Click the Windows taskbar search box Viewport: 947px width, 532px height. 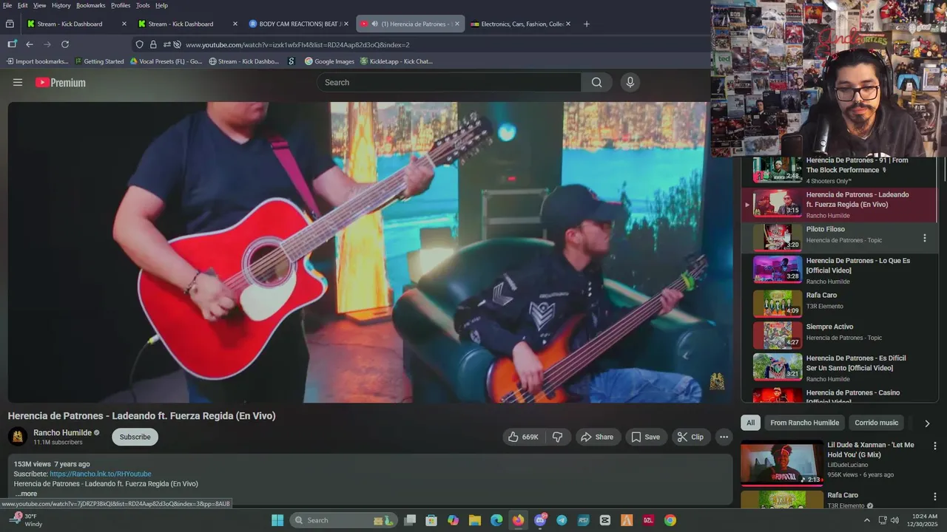343,520
